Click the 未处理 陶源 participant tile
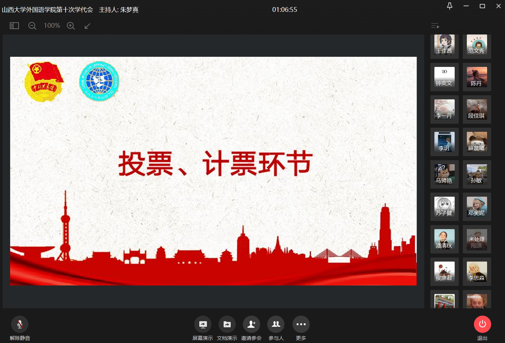Image resolution: width=505 pixels, height=343 pixels. pyautogui.click(x=477, y=239)
